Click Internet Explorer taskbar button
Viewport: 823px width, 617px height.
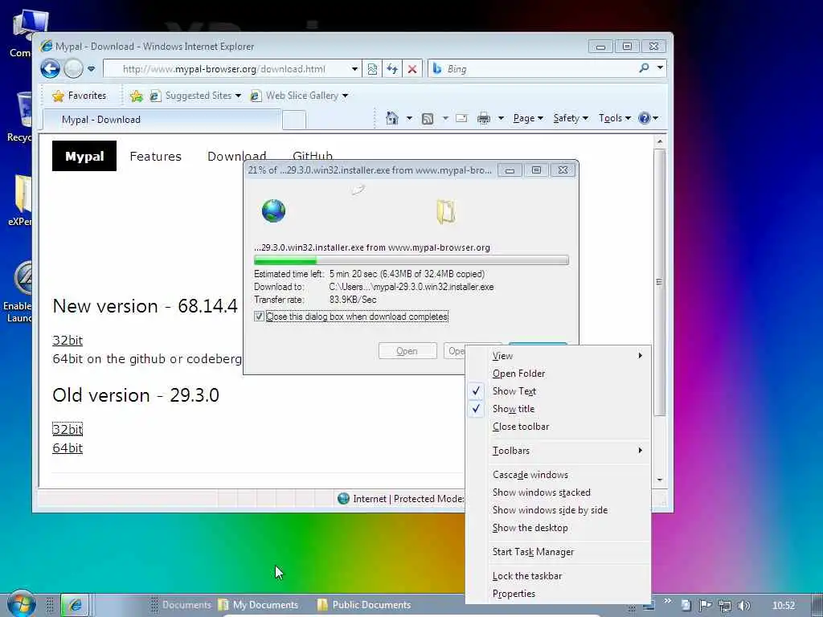point(75,605)
